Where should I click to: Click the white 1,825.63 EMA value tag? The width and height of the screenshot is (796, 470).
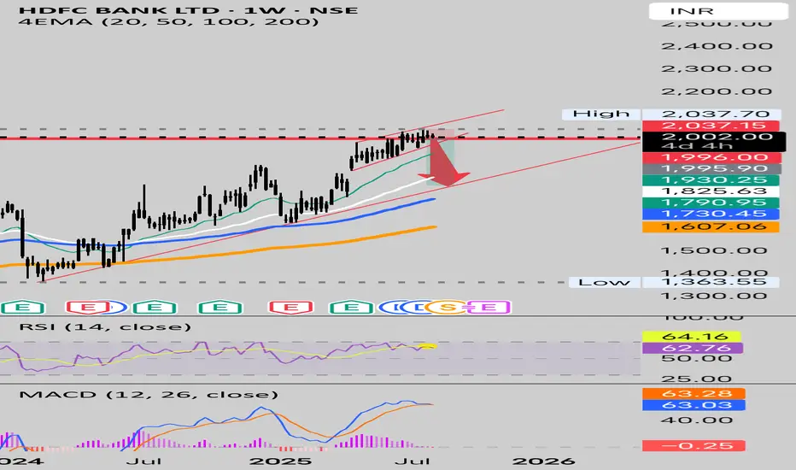click(711, 191)
